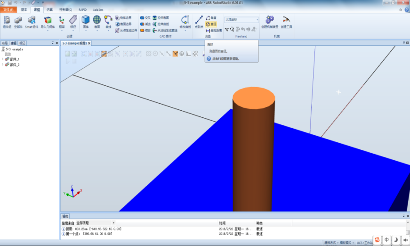
Task: Click 表面边界 border around surface
Action: click(123, 24)
